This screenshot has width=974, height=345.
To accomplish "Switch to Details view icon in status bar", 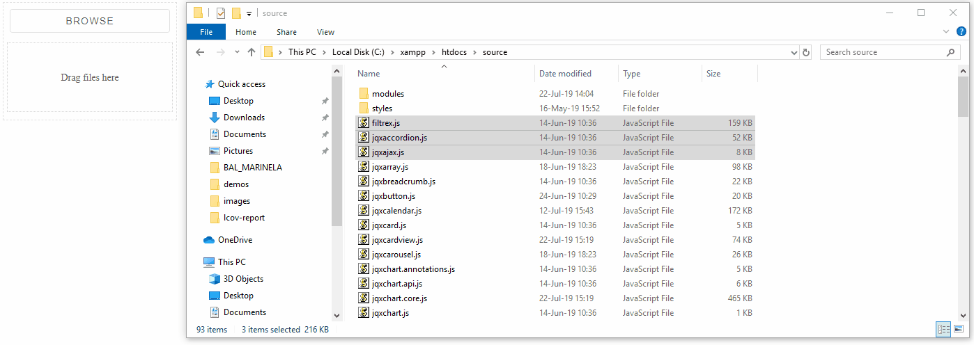I will (943, 330).
